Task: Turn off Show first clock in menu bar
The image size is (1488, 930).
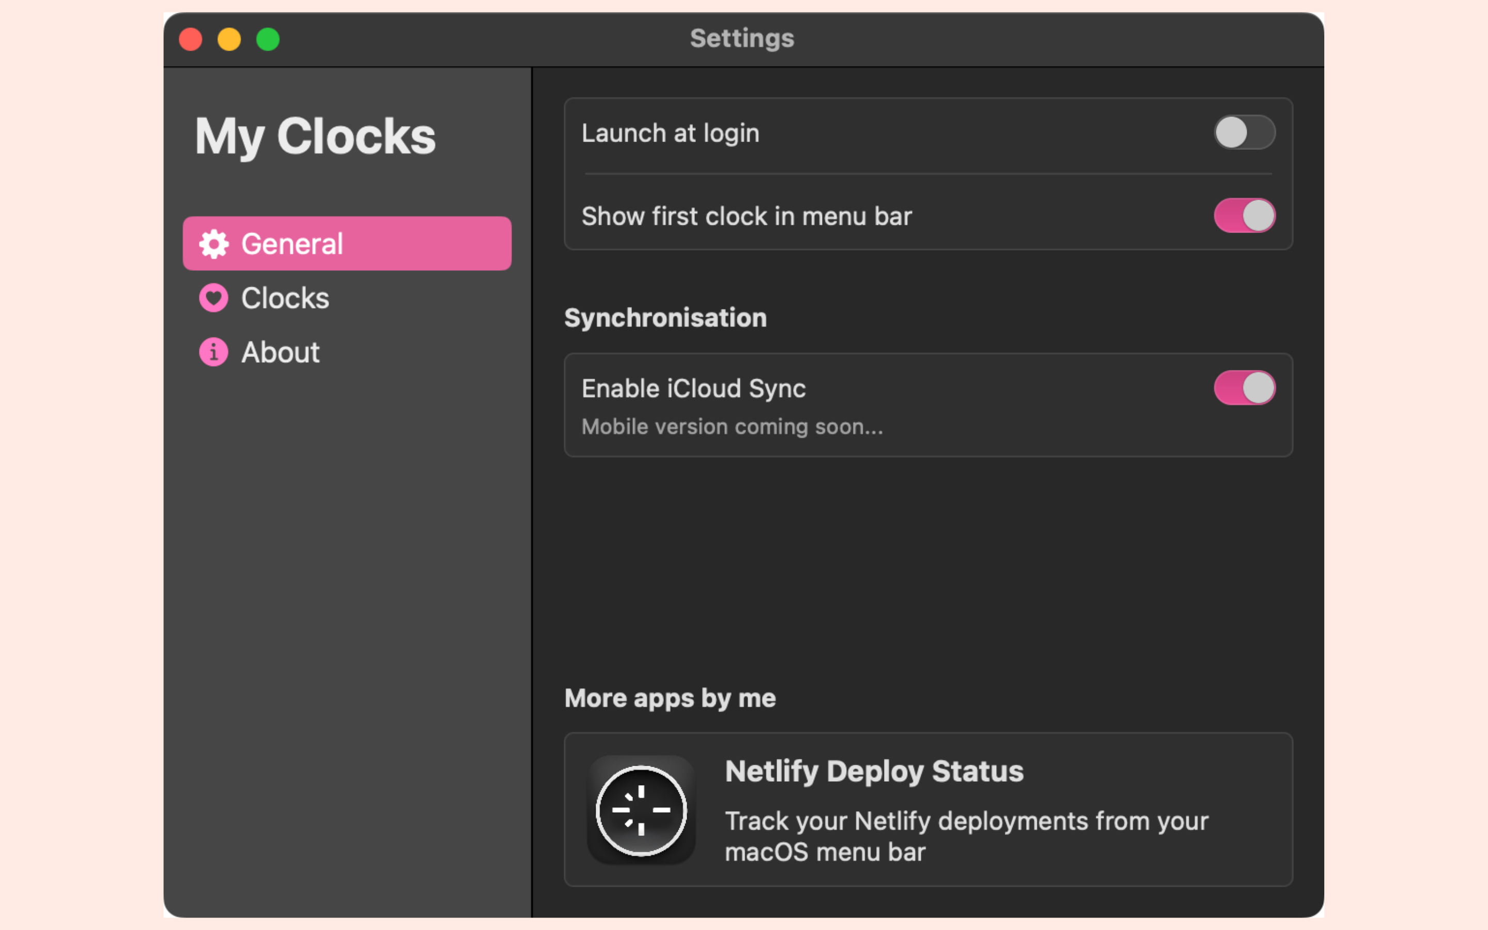Action: click(x=1245, y=216)
